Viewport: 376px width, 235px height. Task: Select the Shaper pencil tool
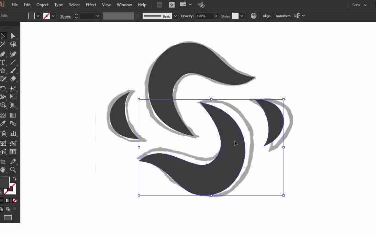pos(3,79)
